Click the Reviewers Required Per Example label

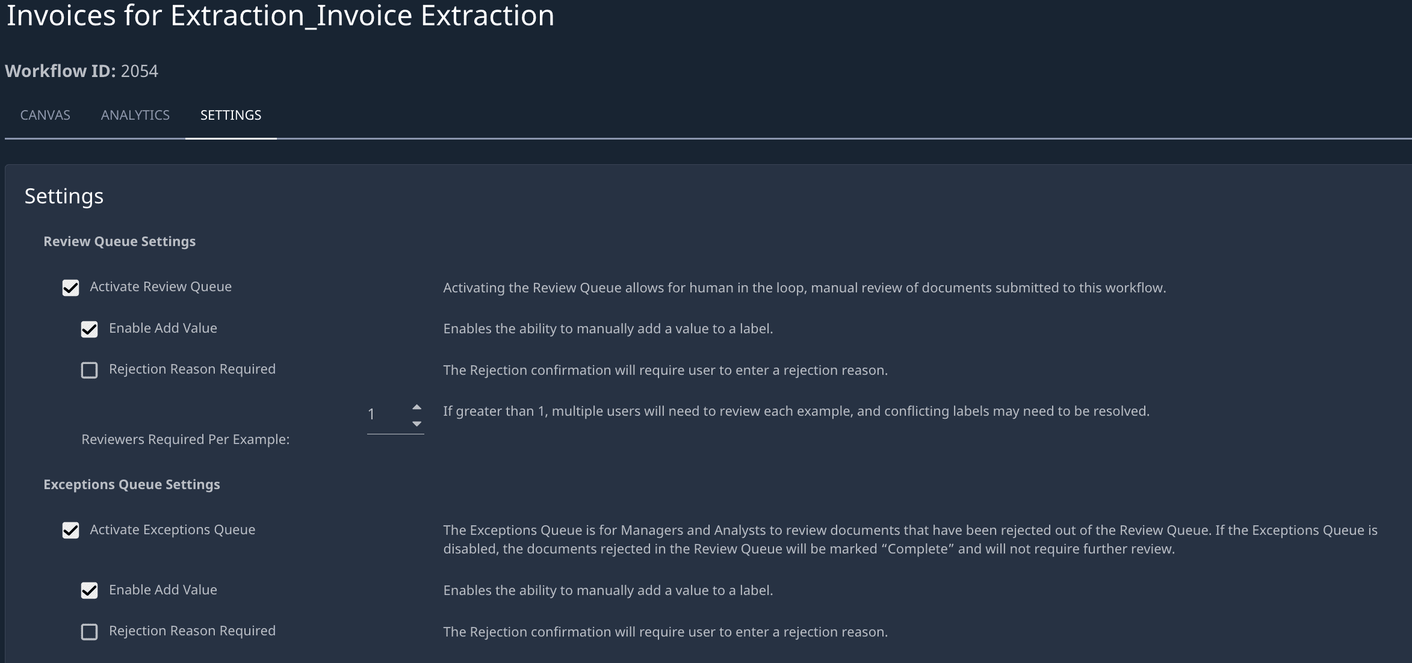[x=185, y=439]
